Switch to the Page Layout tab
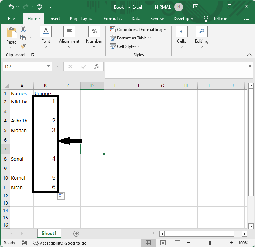This screenshot has height=249, width=256. (82, 19)
